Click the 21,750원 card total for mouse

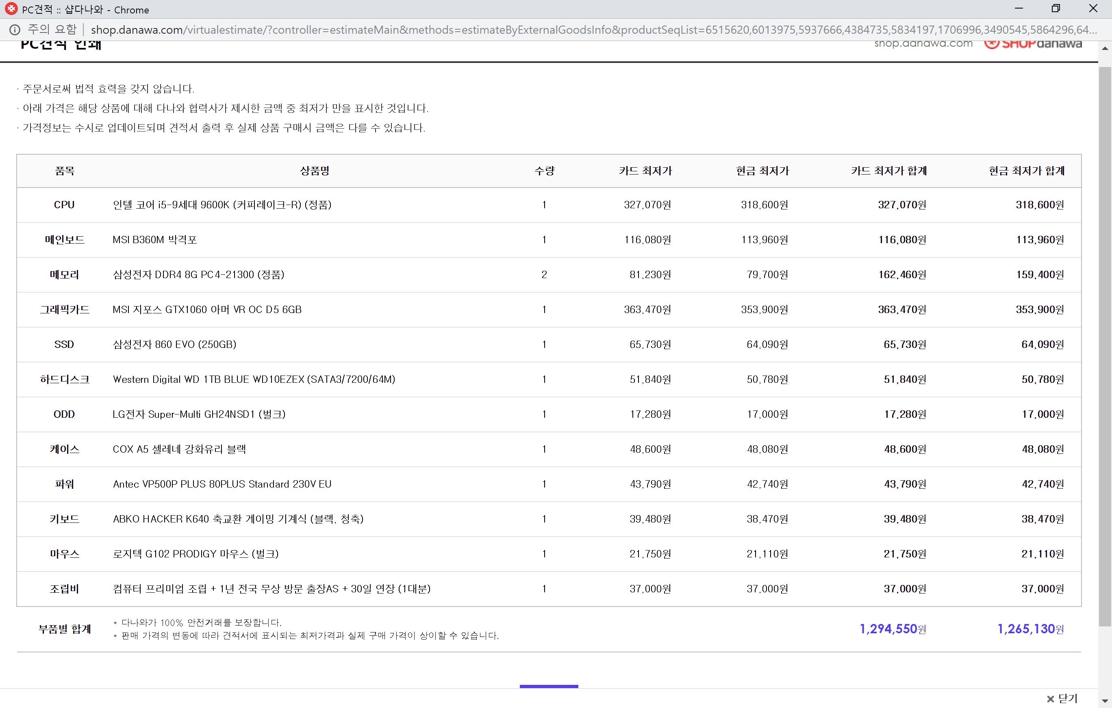(905, 554)
